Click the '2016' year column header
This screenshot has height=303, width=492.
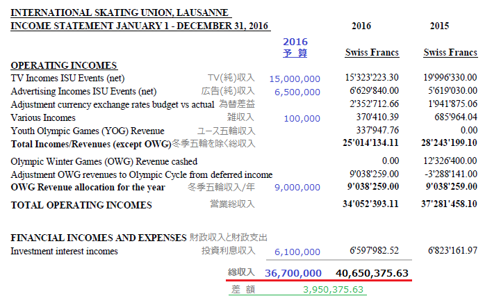click(361, 26)
